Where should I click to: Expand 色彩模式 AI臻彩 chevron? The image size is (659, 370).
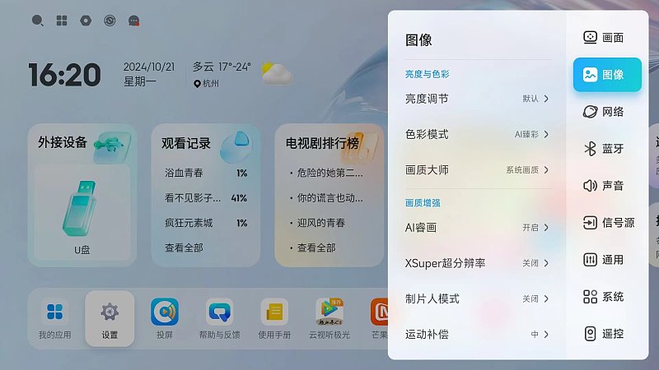click(546, 134)
